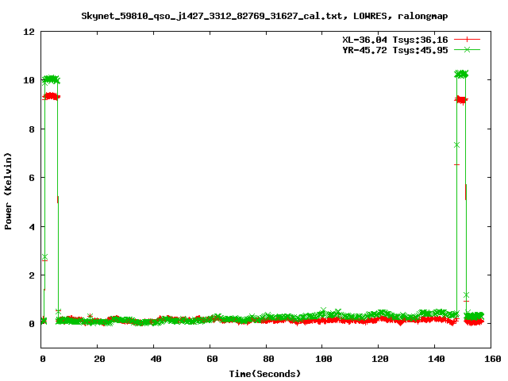
Task: Click the Time(Seconds) x-axis label
Action: [x=264, y=374]
